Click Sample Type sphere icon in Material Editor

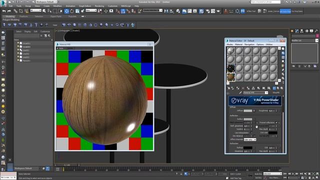[283, 49]
